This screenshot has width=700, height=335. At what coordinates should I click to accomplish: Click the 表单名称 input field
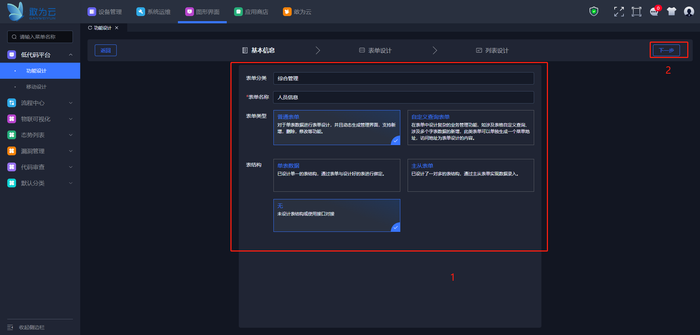coord(403,97)
